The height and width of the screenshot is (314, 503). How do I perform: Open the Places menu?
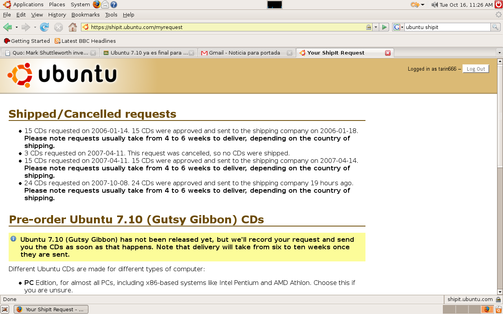(57, 5)
